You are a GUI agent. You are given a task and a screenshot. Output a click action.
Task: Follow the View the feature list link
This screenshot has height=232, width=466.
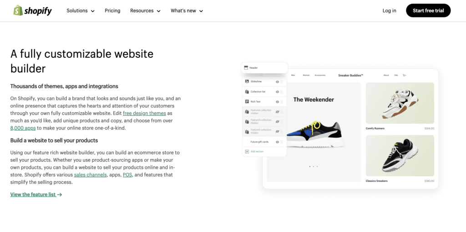click(36, 195)
